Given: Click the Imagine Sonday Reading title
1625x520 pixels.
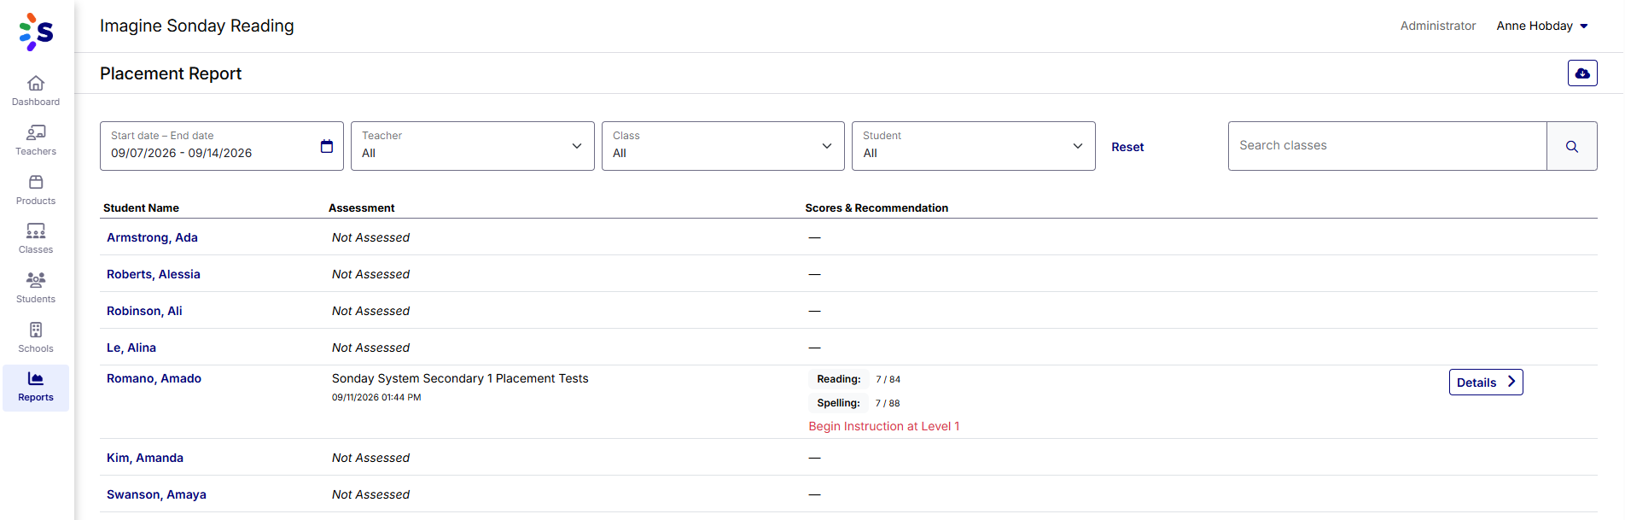Looking at the screenshot, I should point(197,26).
